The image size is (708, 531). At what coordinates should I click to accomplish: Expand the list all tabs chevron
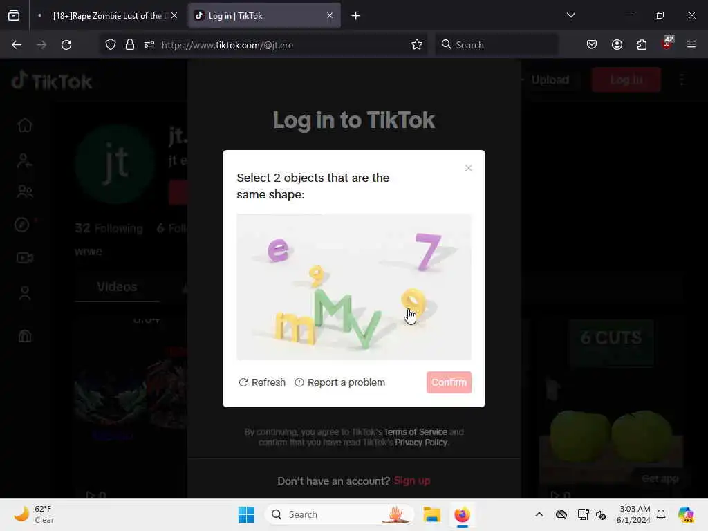[570, 15]
